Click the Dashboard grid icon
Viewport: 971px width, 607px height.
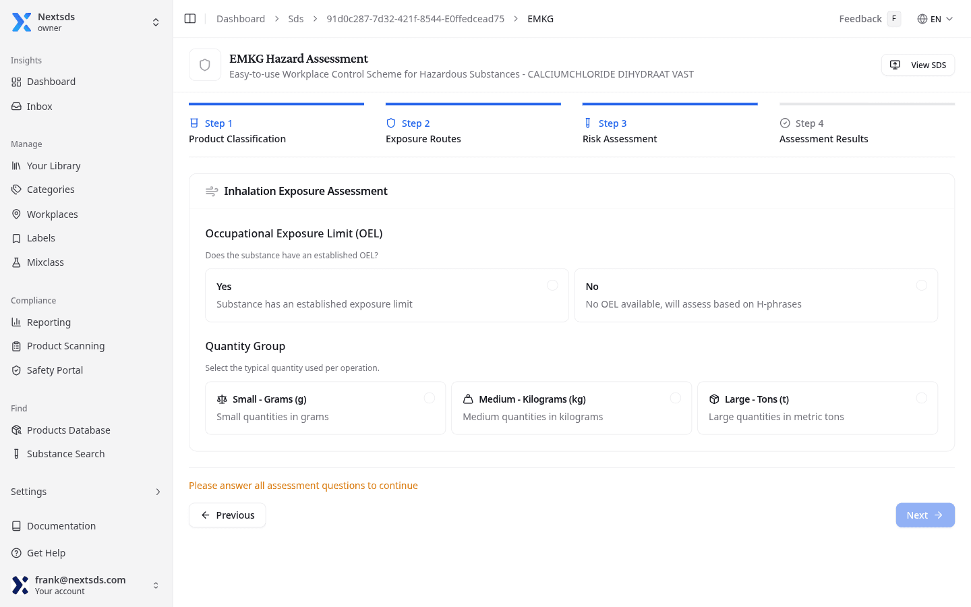point(16,82)
